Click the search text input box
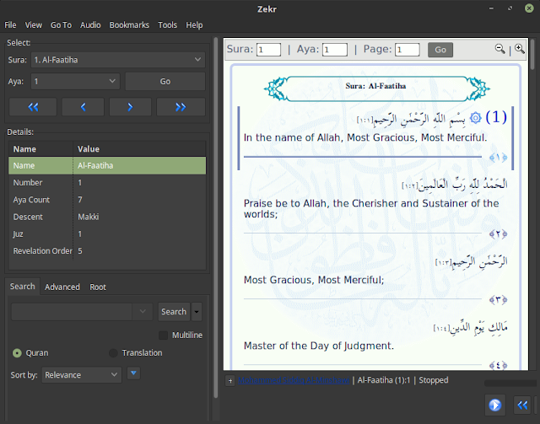 72,311
